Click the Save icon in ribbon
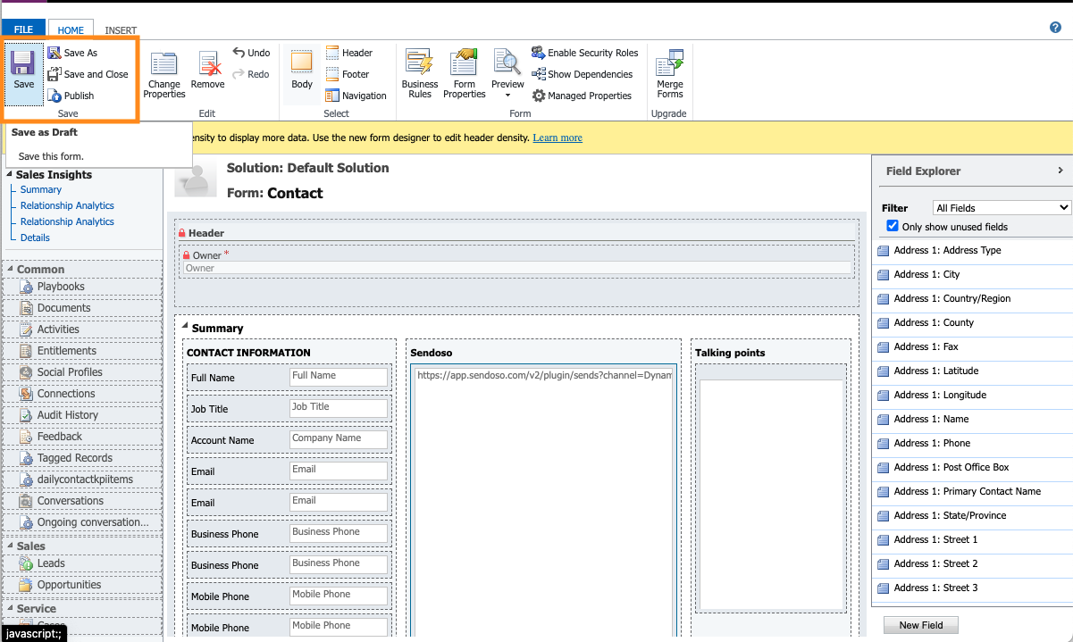The width and height of the screenshot is (1073, 642). click(x=23, y=70)
